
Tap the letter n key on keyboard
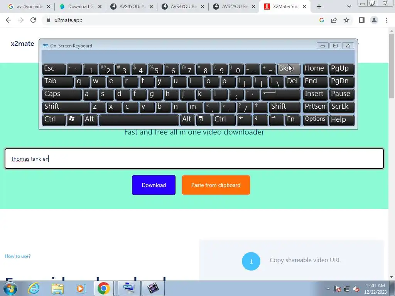pyautogui.click(x=179, y=107)
